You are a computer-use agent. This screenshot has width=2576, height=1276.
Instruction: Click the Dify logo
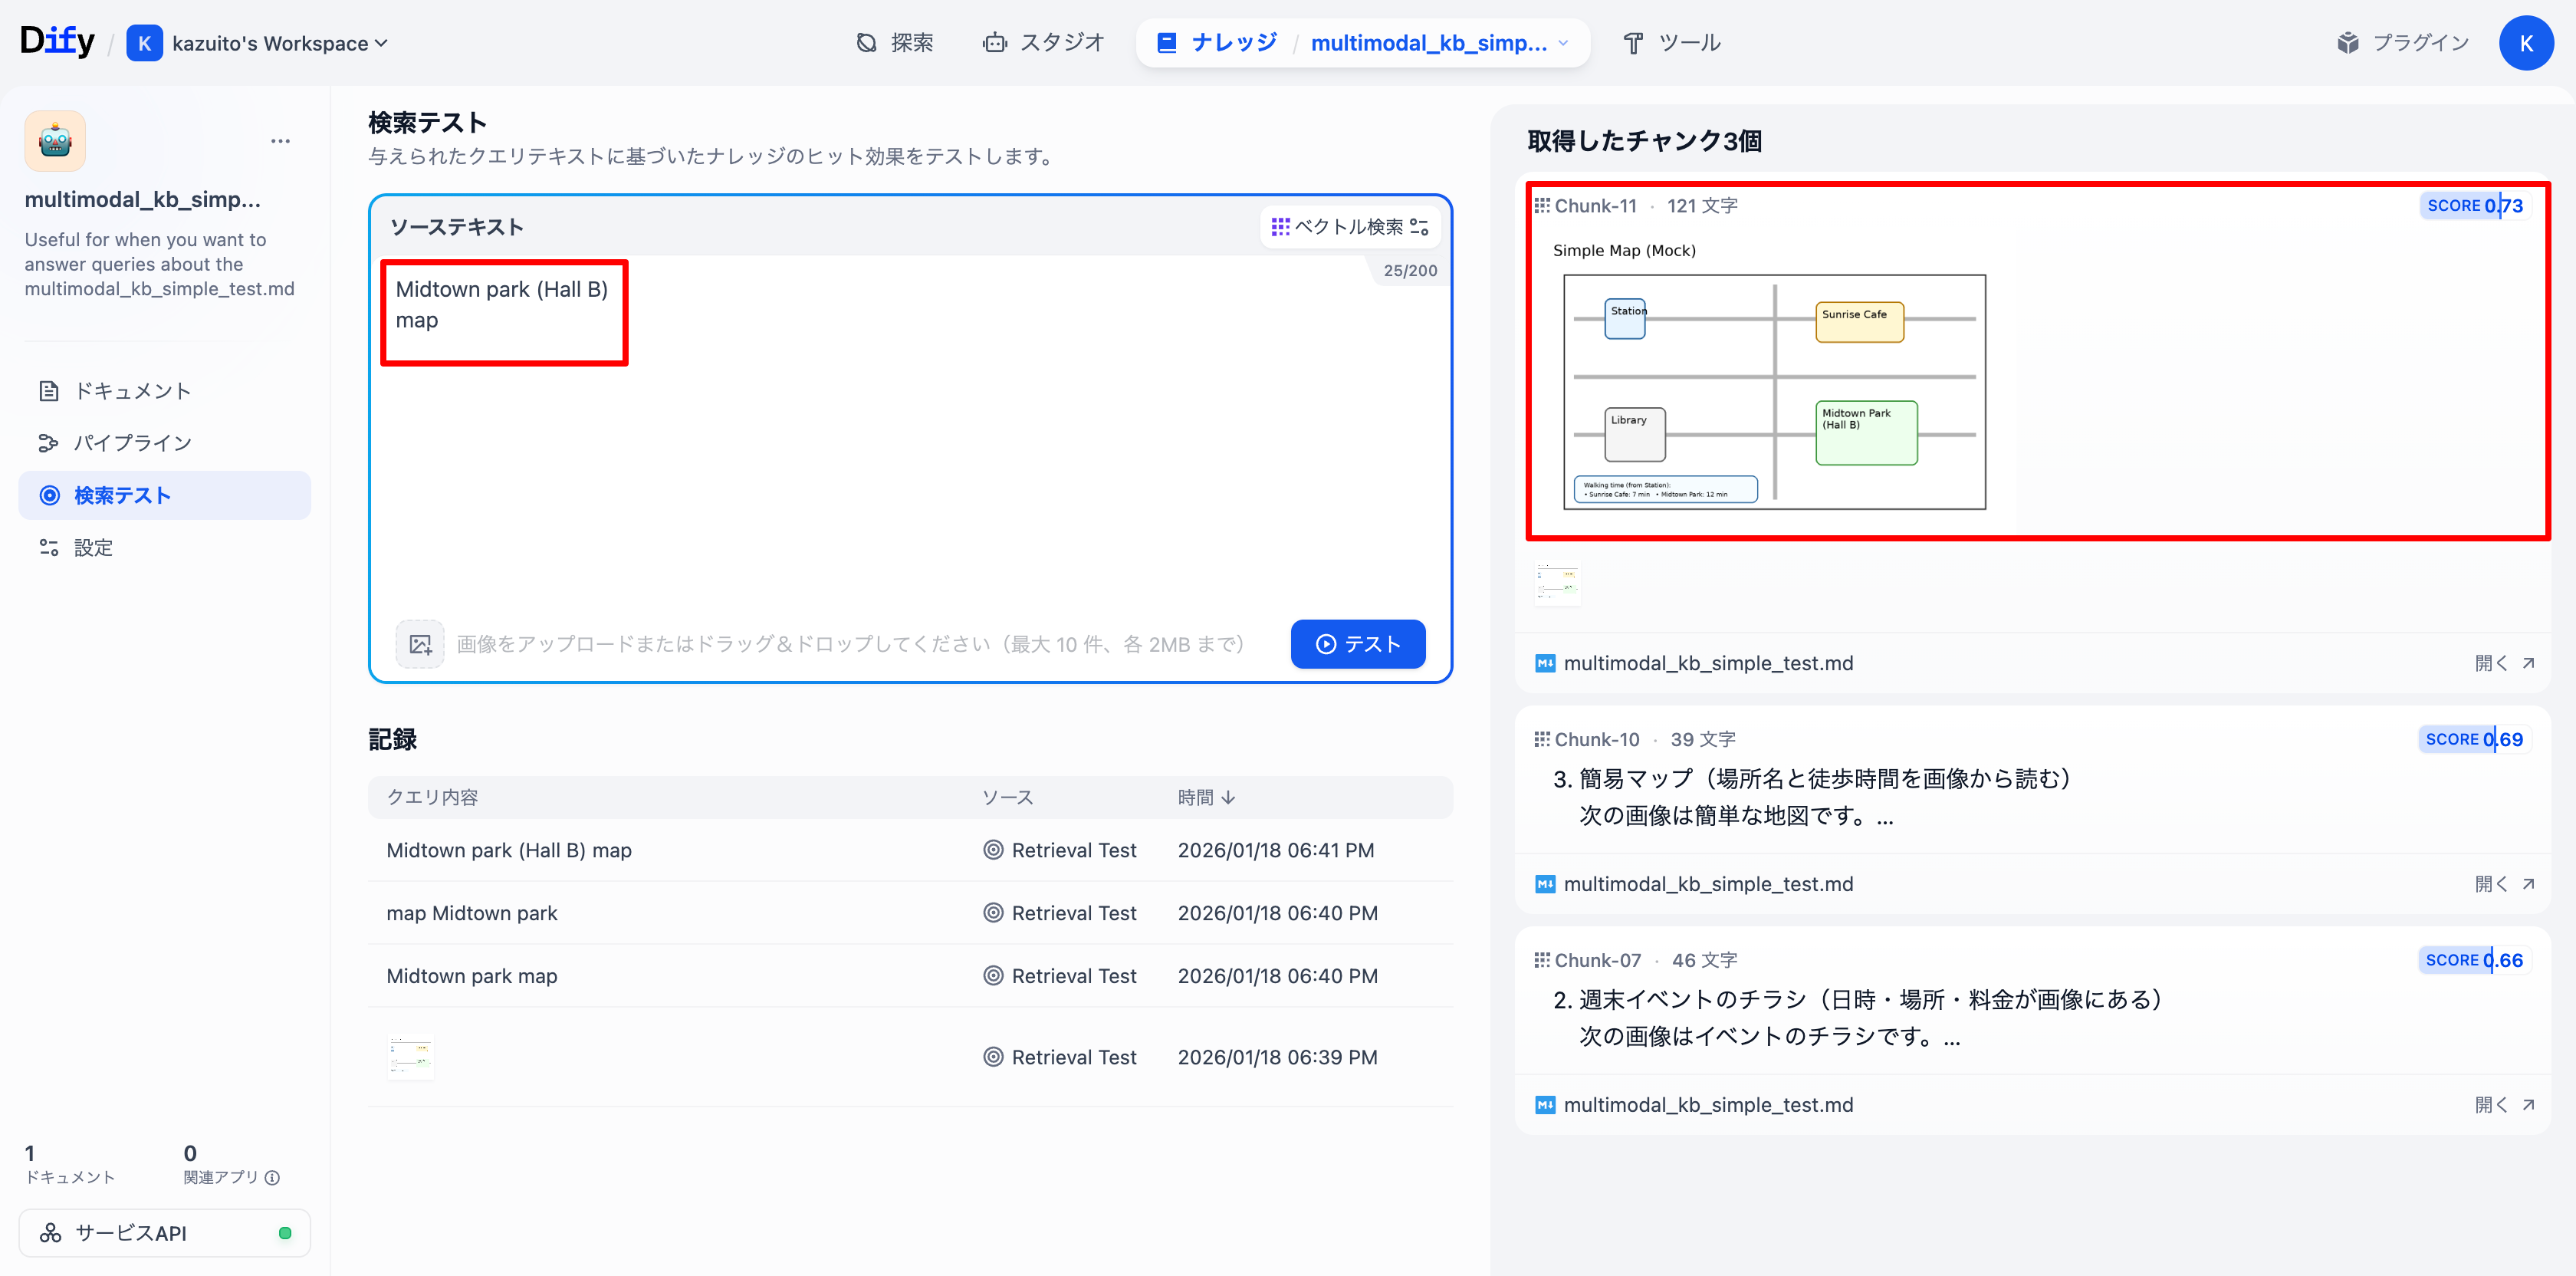pyautogui.click(x=57, y=41)
